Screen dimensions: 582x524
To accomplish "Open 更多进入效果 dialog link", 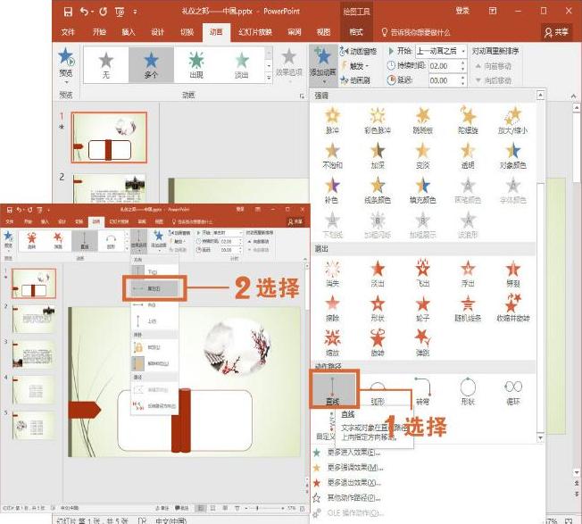I will click(347, 453).
